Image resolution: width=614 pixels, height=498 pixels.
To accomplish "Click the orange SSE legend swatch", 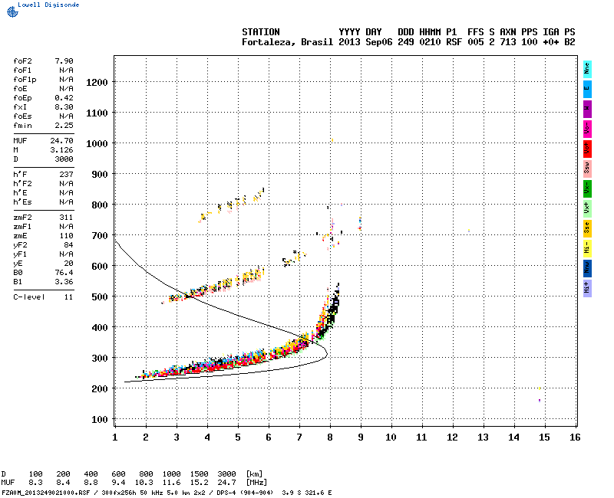I will [587, 228].
